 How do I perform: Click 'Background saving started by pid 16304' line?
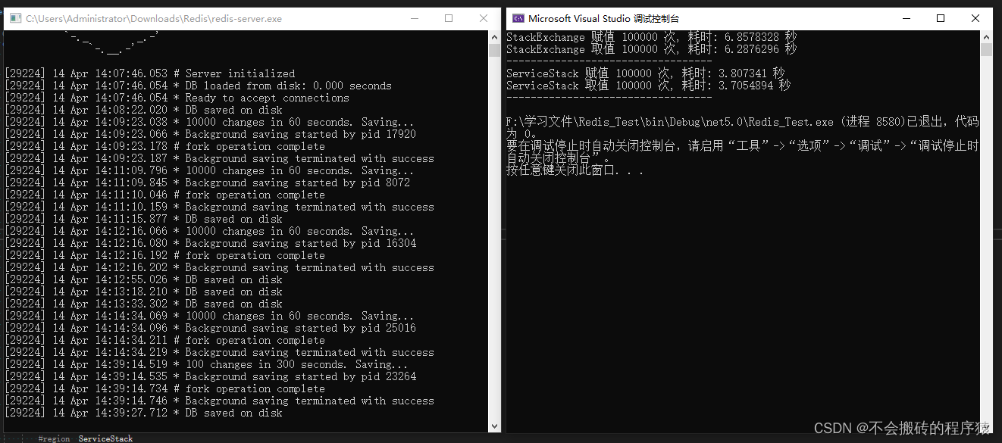click(x=210, y=243)
